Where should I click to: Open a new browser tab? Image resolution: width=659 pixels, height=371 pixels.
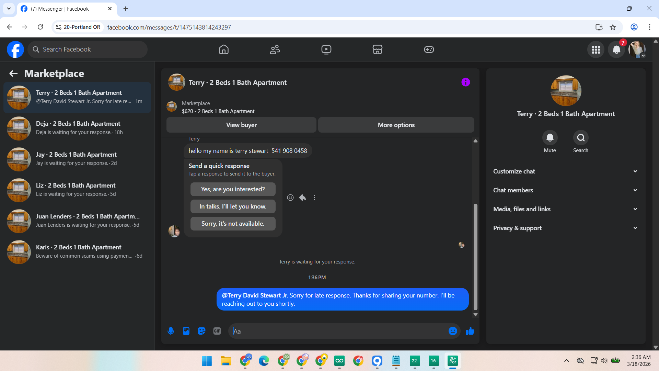click(126, 9)
